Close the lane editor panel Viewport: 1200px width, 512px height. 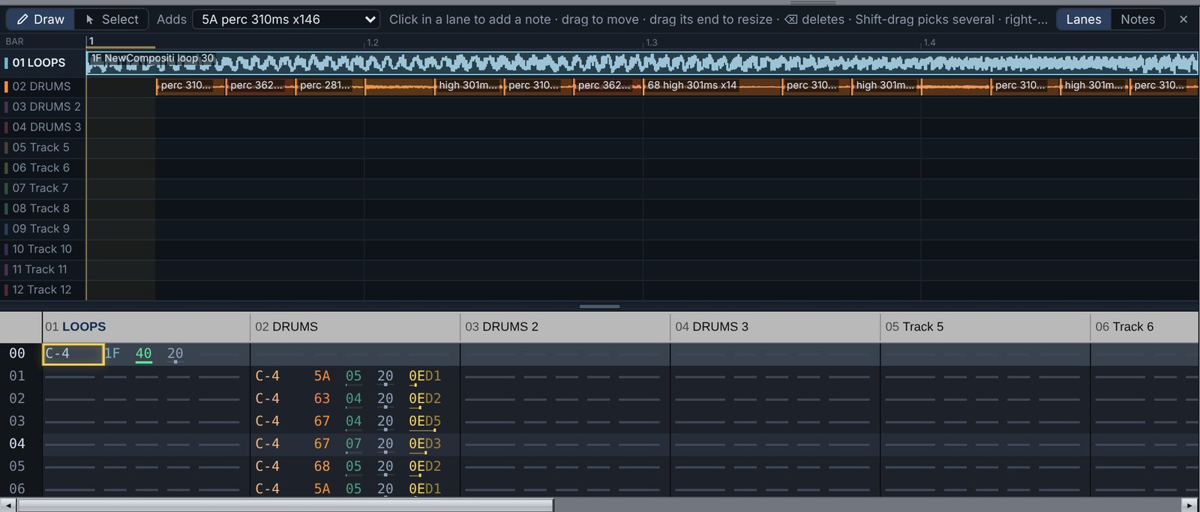tap(1183, 19)
